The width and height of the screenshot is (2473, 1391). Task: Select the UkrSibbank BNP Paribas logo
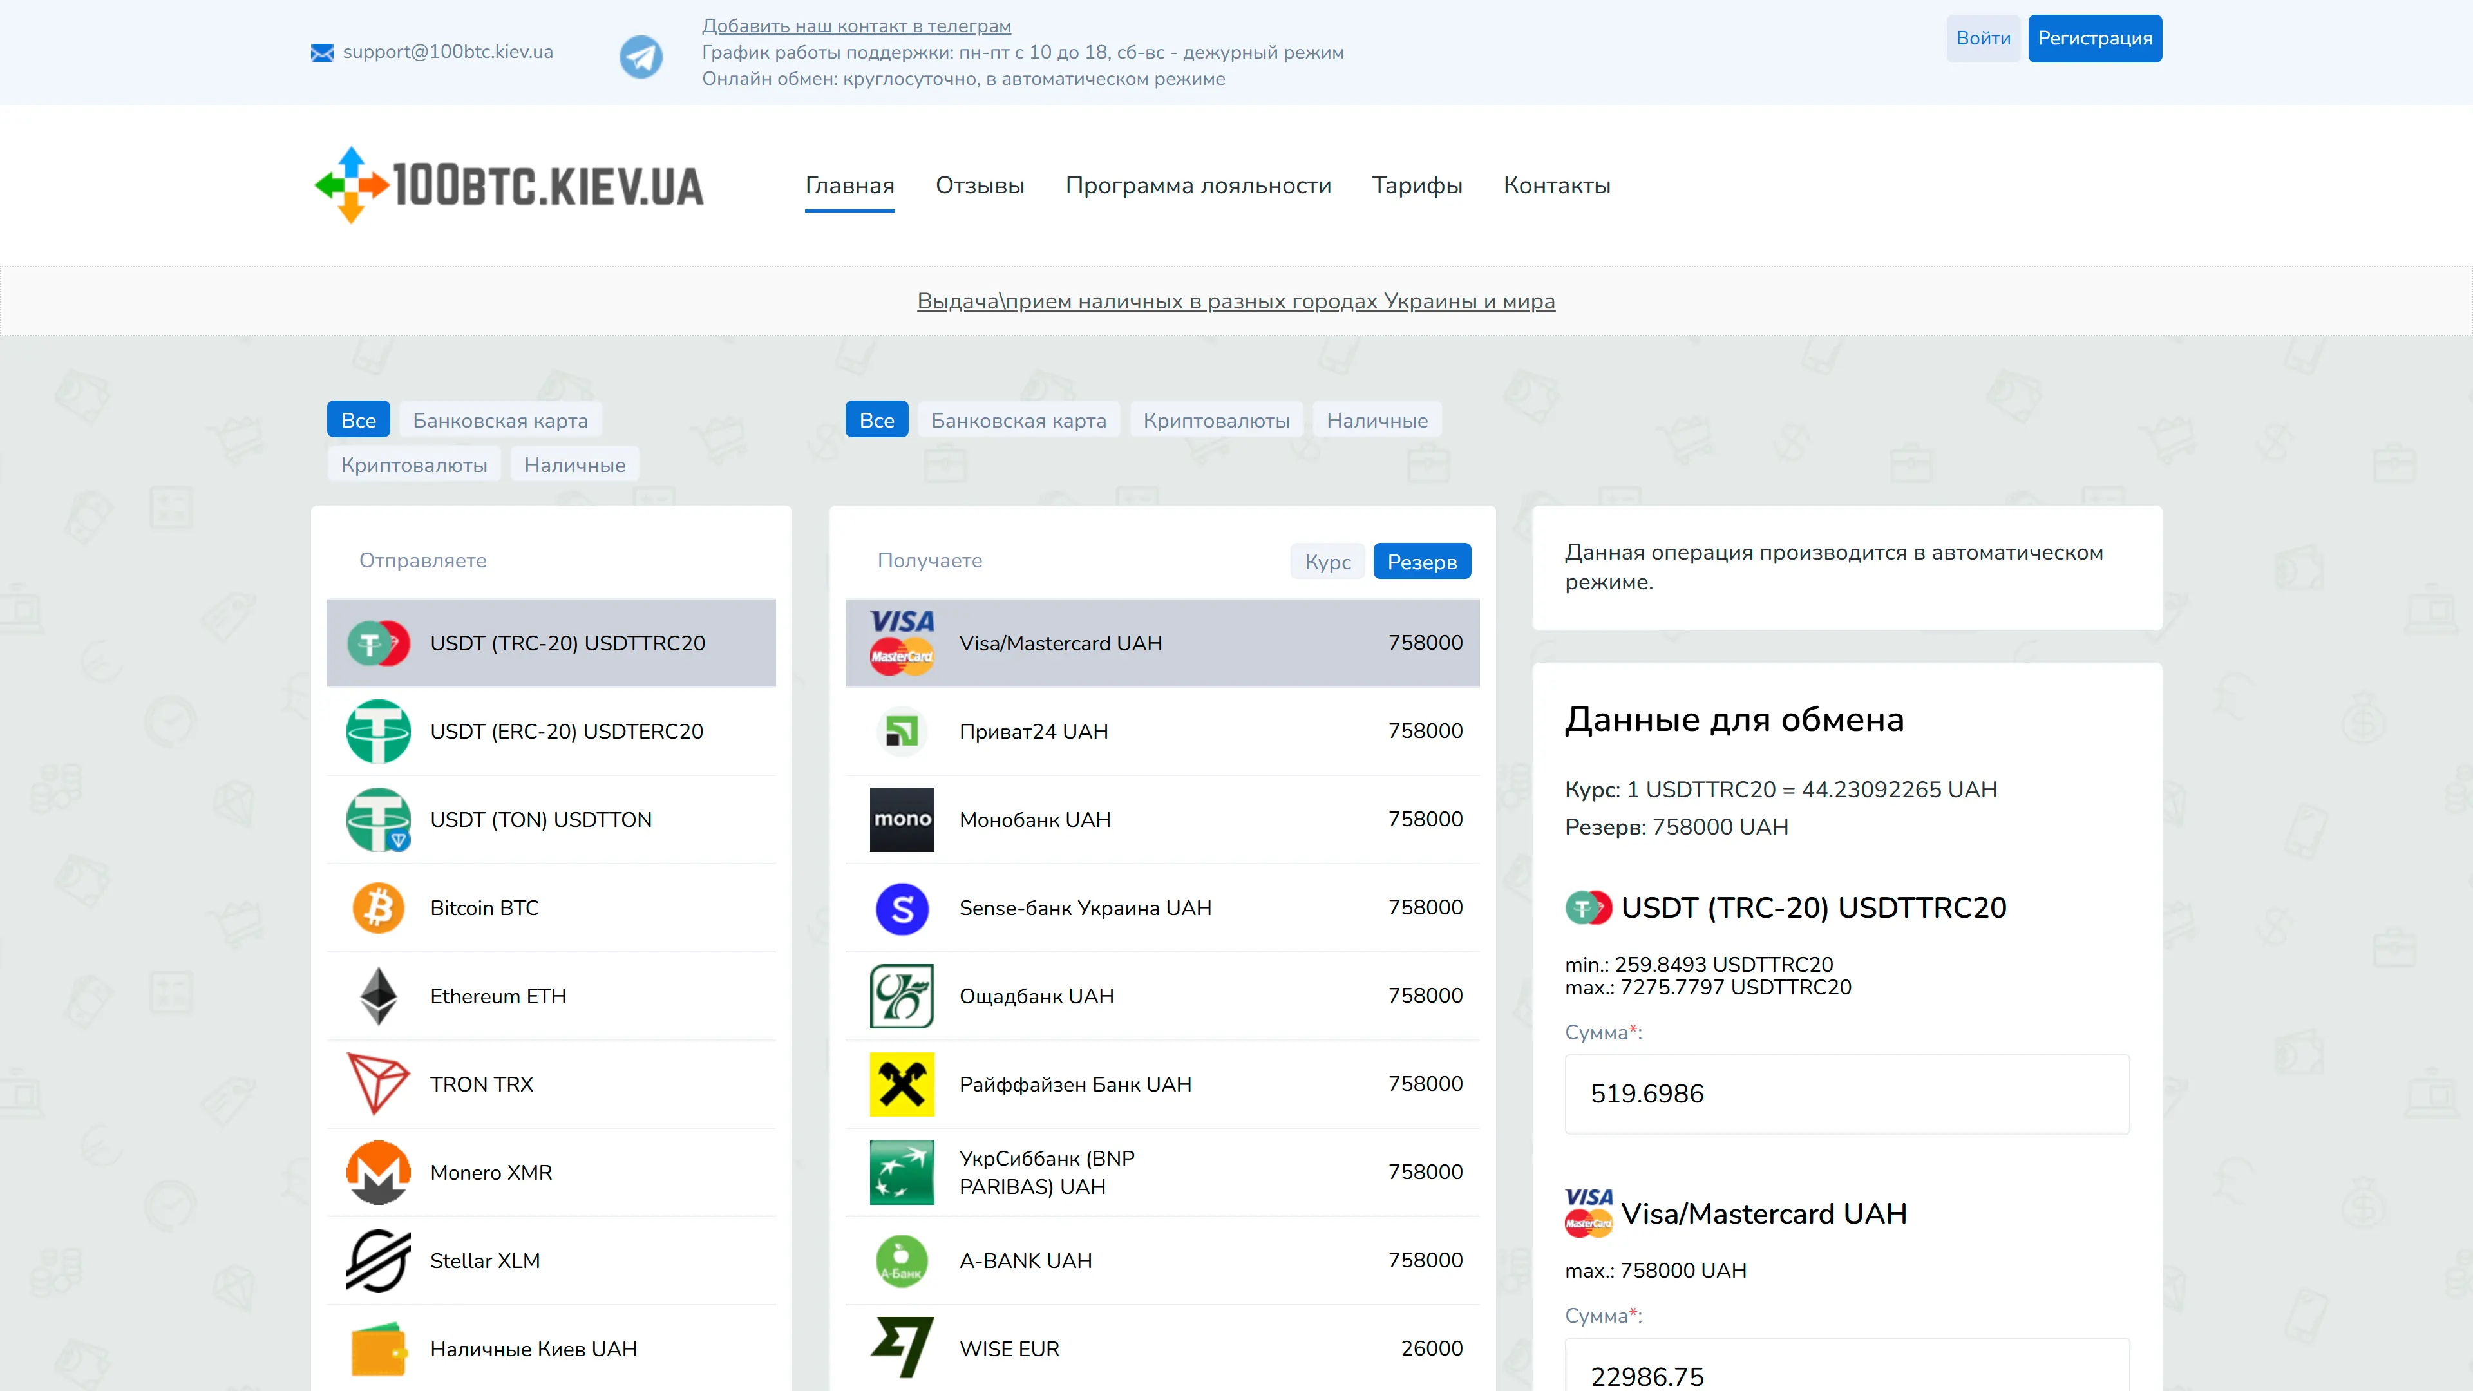coord(902,1173)
